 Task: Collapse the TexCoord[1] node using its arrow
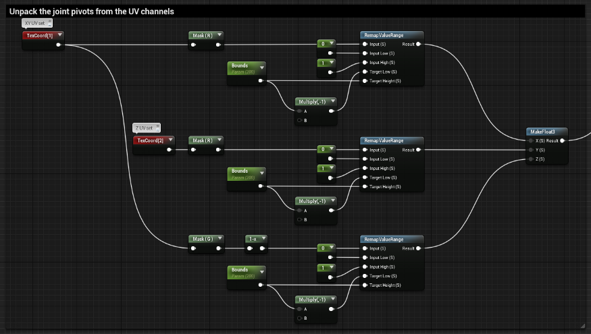pyautogui.click(x=60, y=34)
